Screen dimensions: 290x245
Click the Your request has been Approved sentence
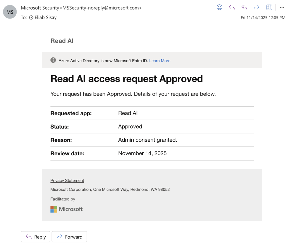point(133,94)
